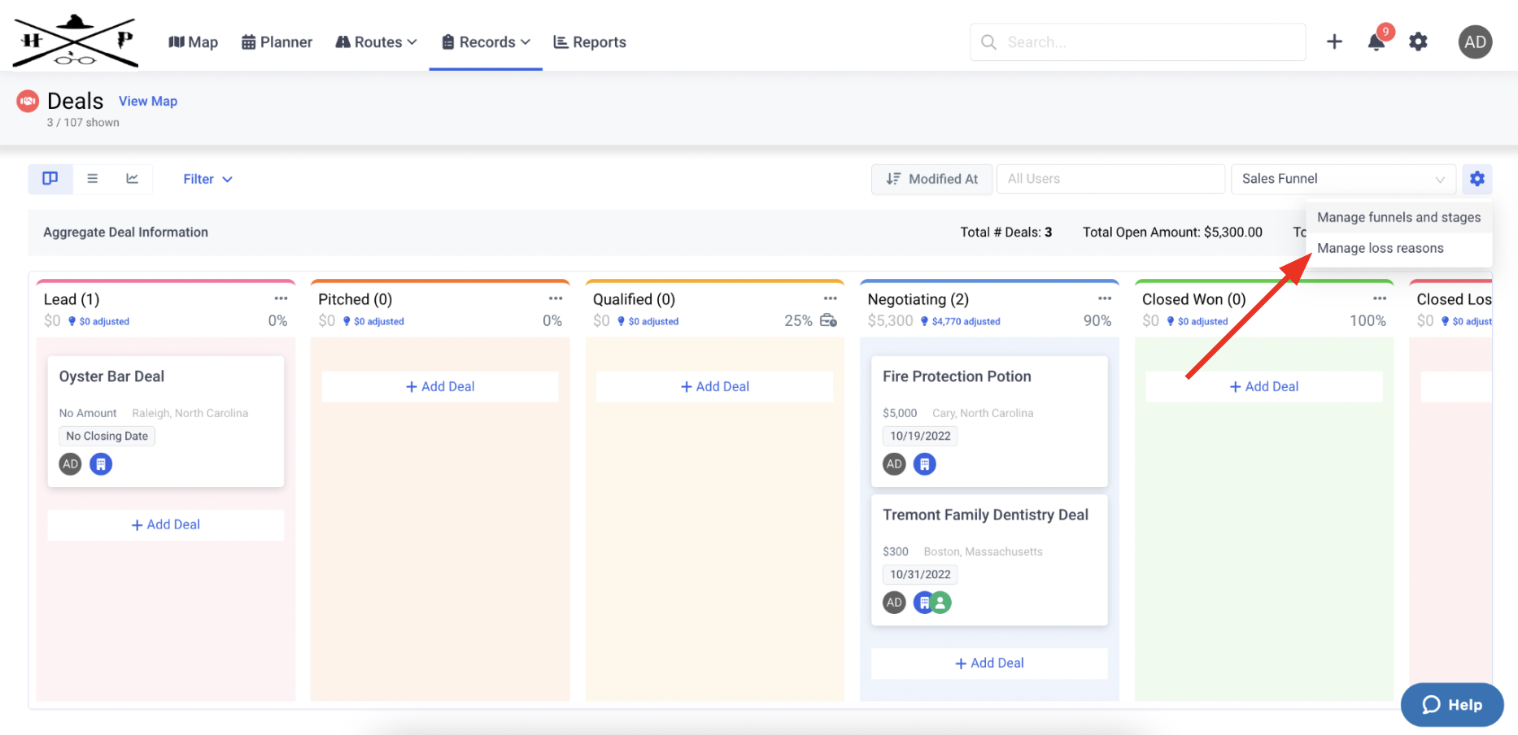The image size is (1518, 735).
Task: Click the Qualified stage automation icon
Action: tap(828, 320)
